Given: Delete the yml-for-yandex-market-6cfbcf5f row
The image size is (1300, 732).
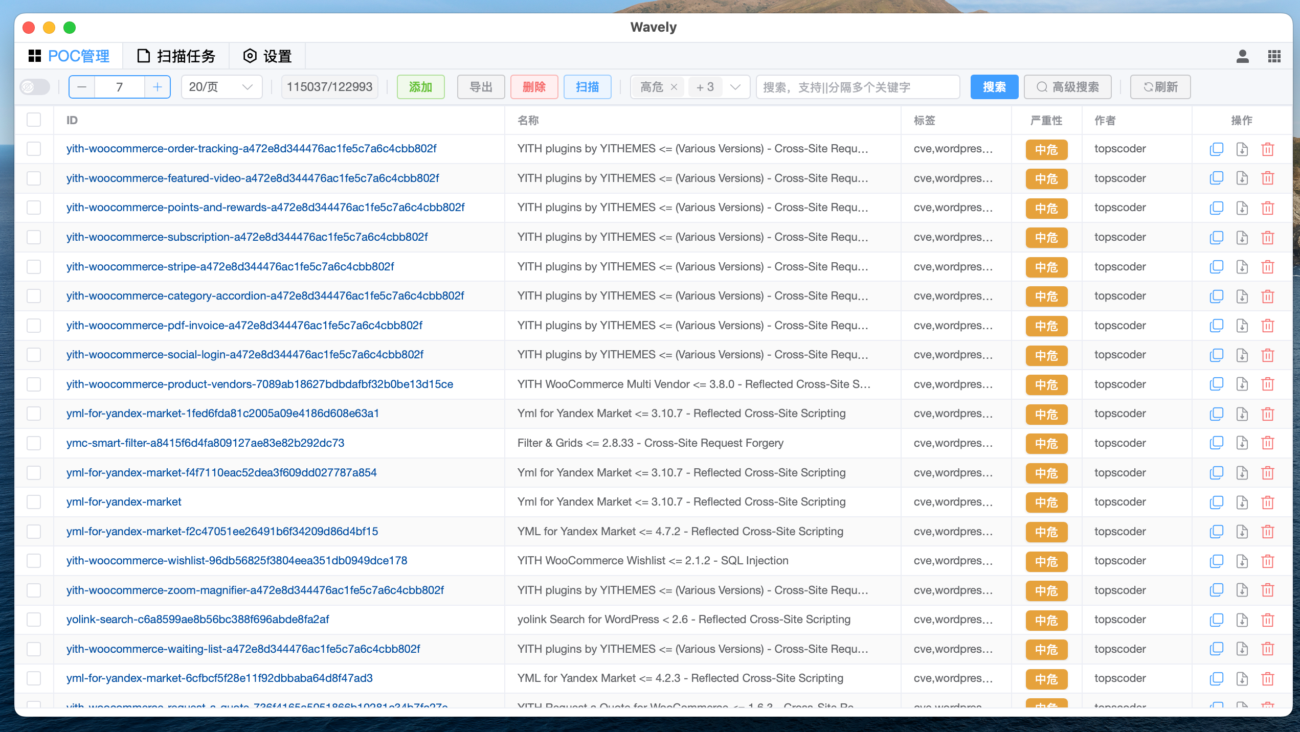Looking at the screenshot, I should coord(1267,678).
